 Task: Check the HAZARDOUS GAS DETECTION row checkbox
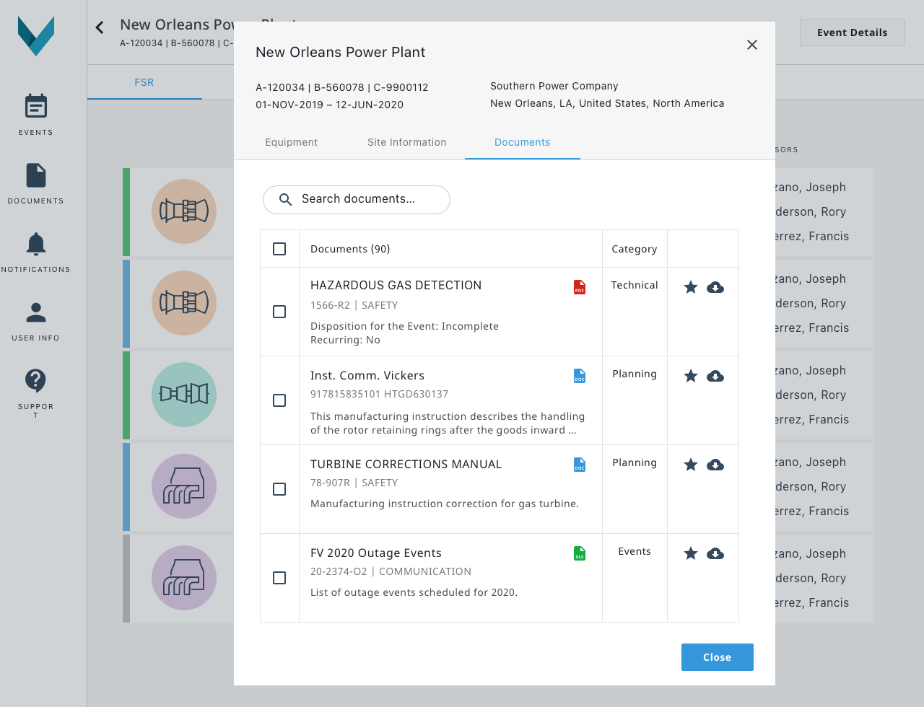[x=279, y=312]
